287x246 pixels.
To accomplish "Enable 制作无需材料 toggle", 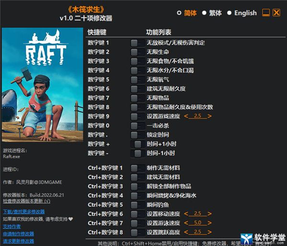I will coord(137,168).
